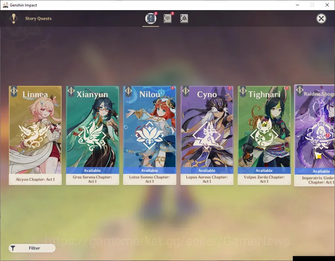Click the Genshin Impact title bar icon
335x261 pixels.
5,5
